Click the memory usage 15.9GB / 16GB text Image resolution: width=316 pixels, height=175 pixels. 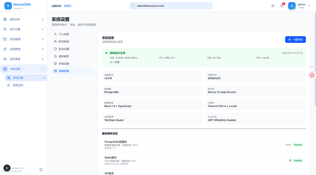124,58
